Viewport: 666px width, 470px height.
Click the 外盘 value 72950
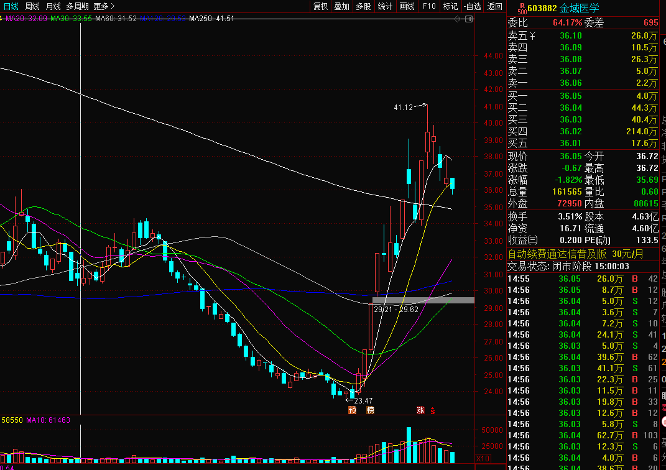pyautogui.click(x=569, y=204)
